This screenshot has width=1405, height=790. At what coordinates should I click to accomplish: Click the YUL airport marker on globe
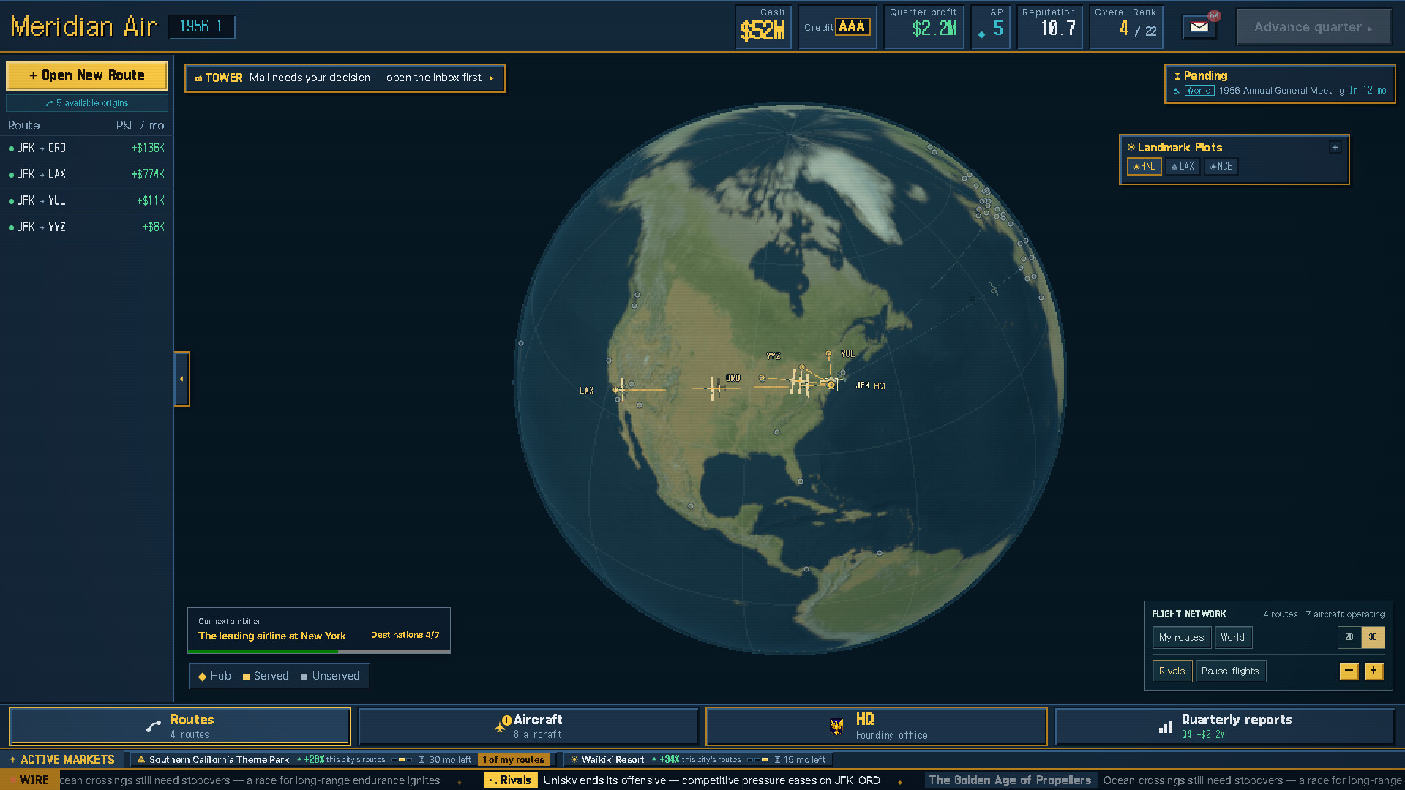pos(828,354)
